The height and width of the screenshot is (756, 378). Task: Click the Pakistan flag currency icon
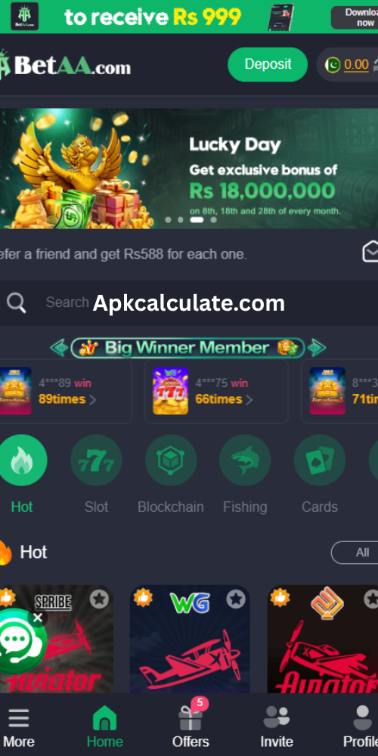pyautogui.click(x=333, y=64)
